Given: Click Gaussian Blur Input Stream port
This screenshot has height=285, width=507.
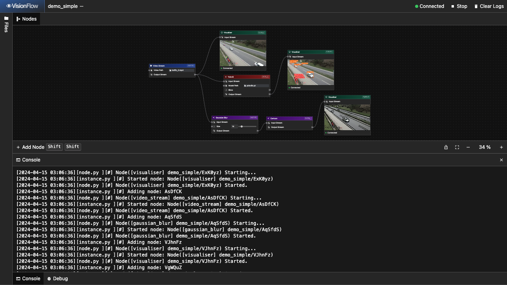Looking at the screenshot, I should [x=212, y=122].
